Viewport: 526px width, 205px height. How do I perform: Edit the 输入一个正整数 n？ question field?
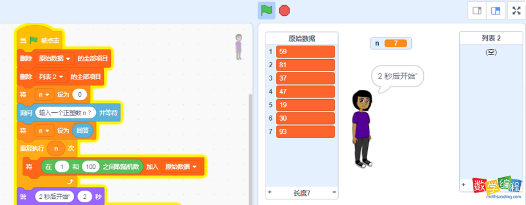click(x=65, y=113)
